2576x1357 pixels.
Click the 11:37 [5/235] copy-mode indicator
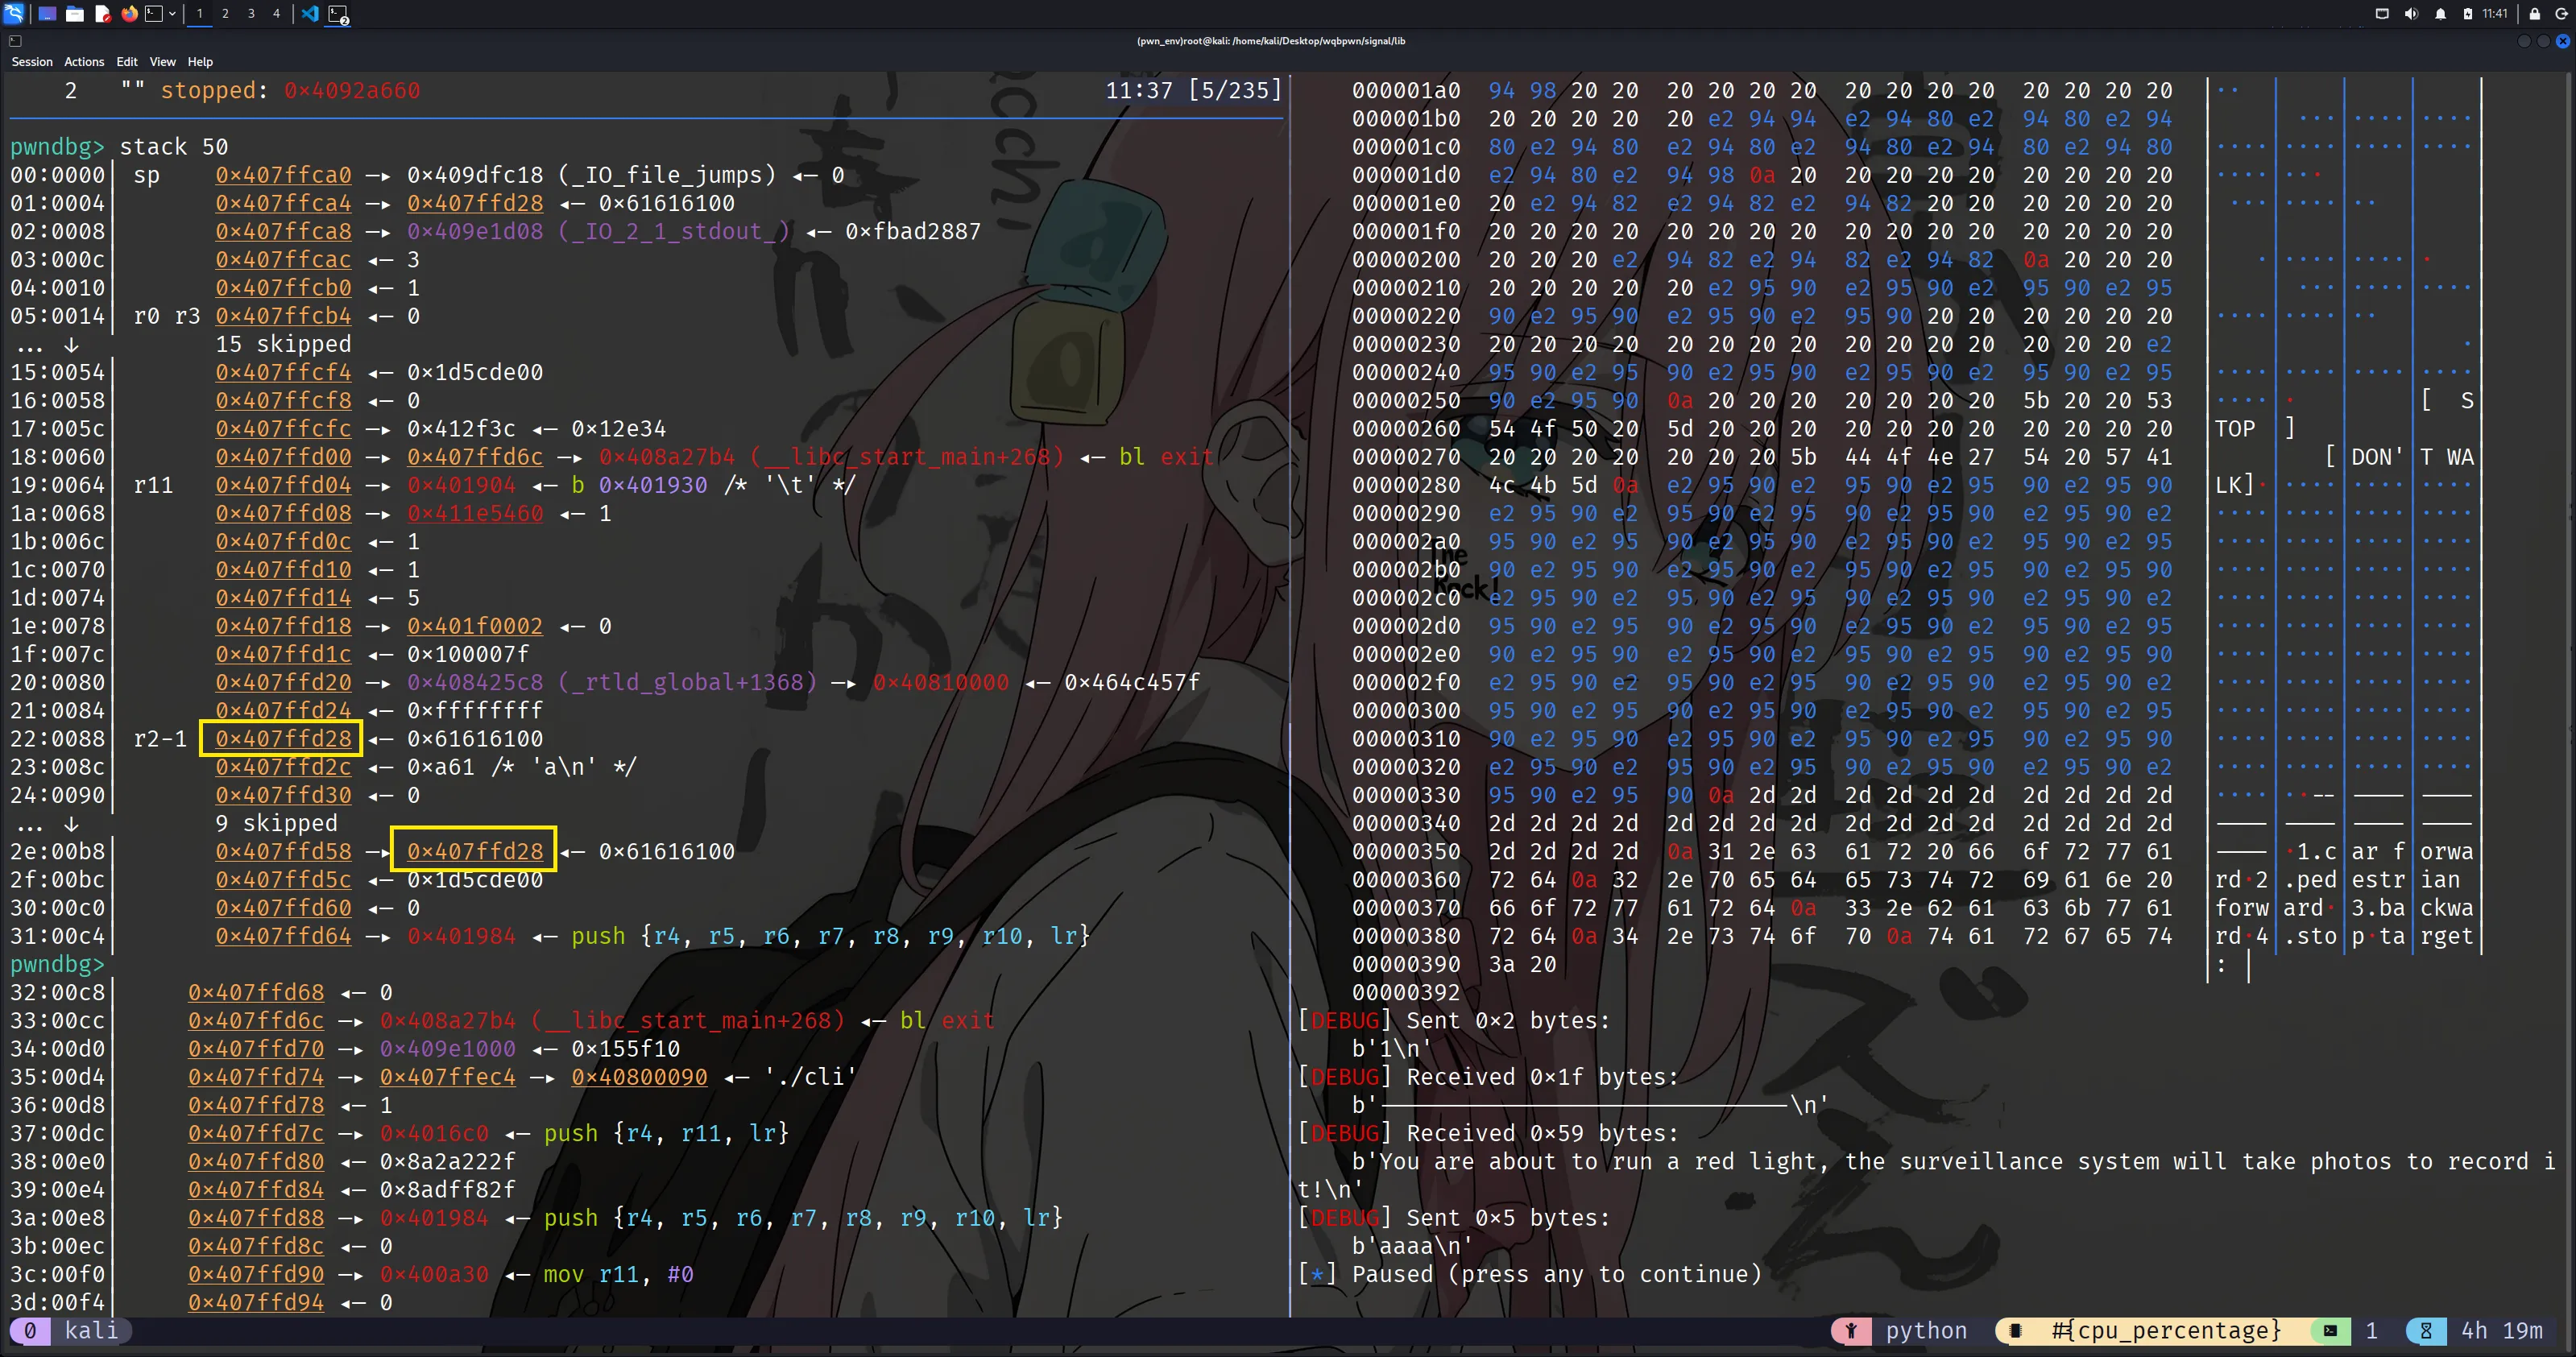click(x=1193, y=91)
